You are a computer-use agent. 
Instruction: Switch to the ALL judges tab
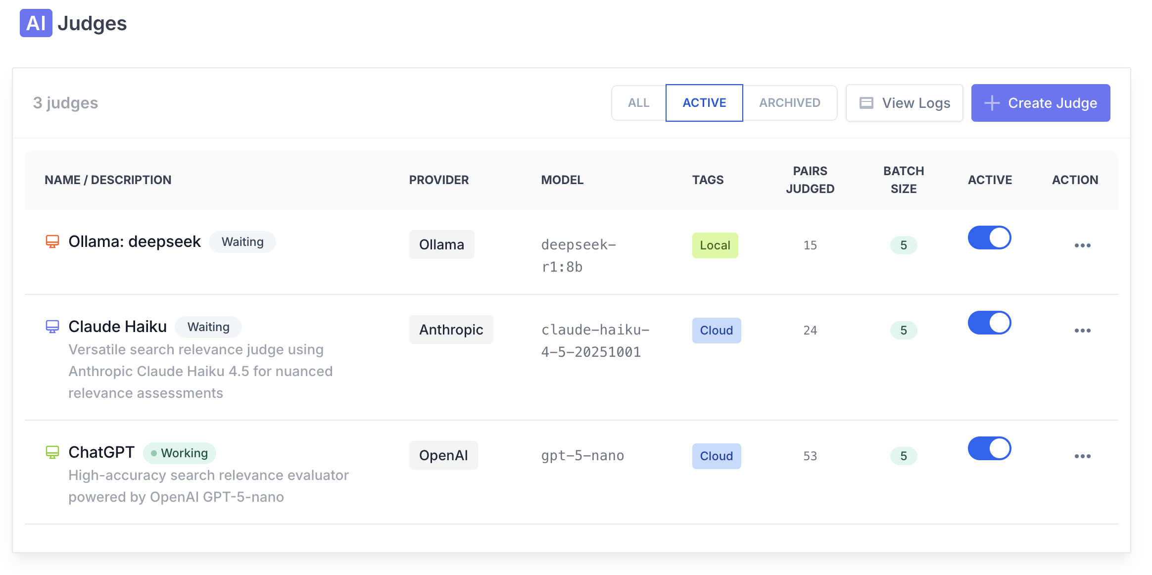(639, 102)
